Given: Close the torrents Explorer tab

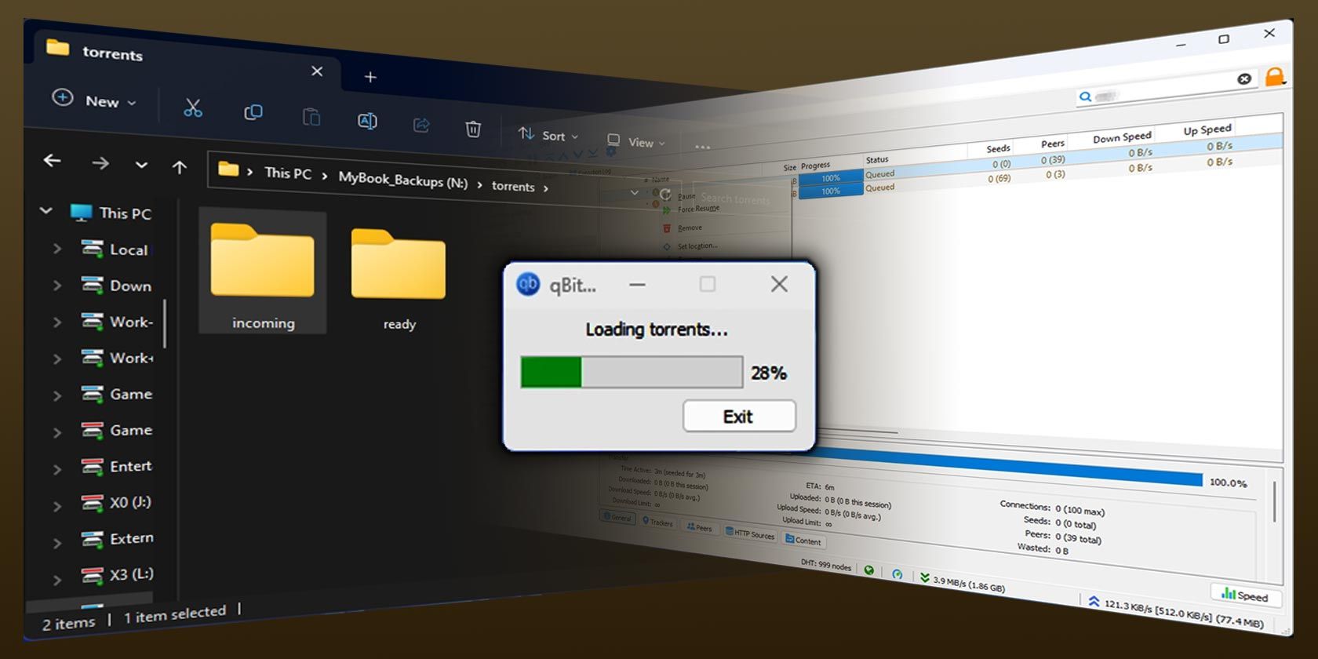Looking at the screenshot, I should (317, 71).
